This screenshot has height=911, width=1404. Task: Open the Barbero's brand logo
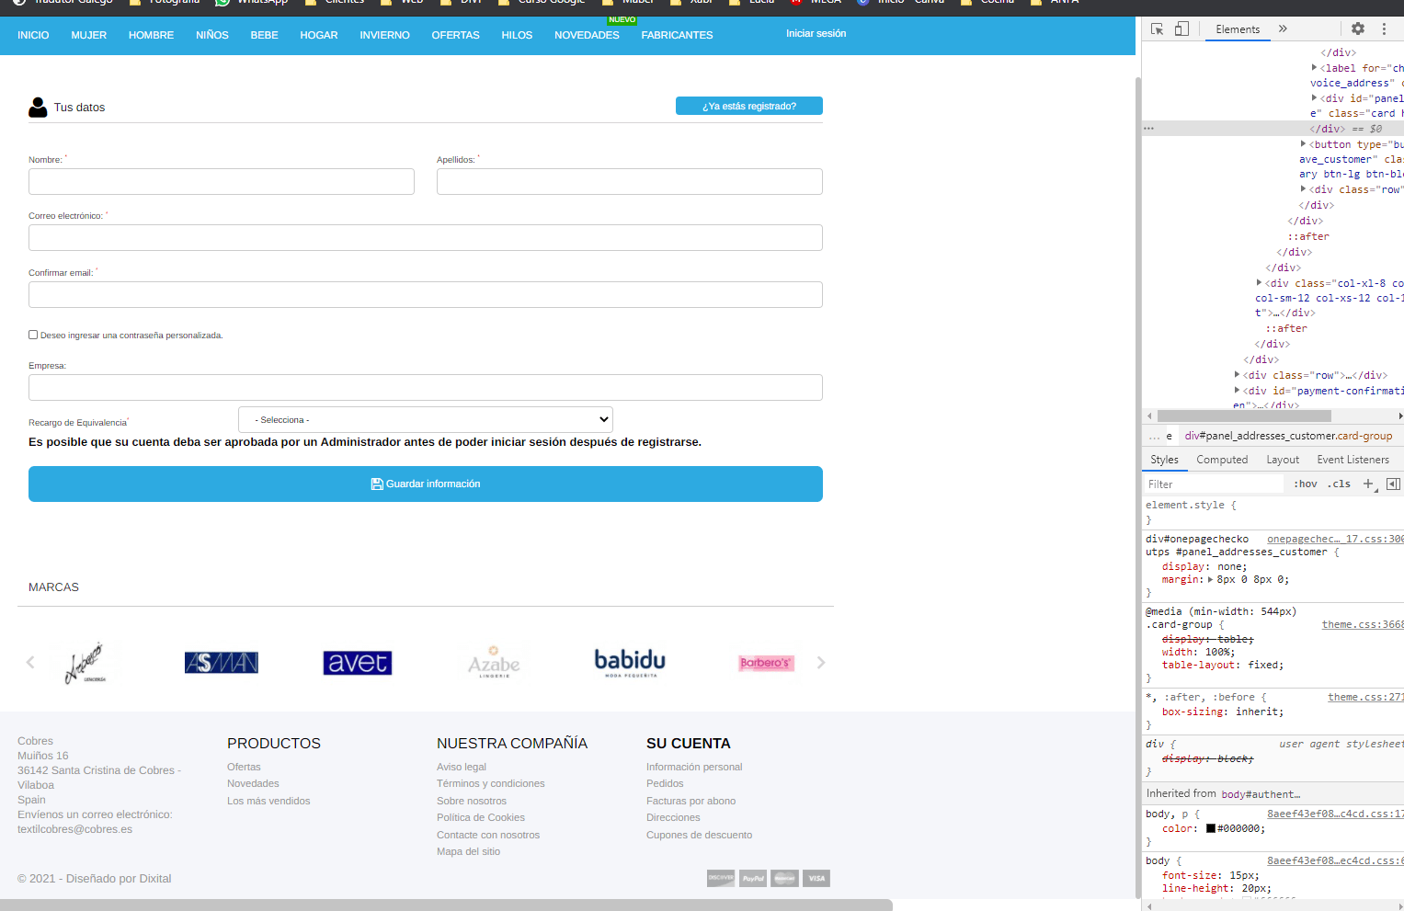(766, 663)
